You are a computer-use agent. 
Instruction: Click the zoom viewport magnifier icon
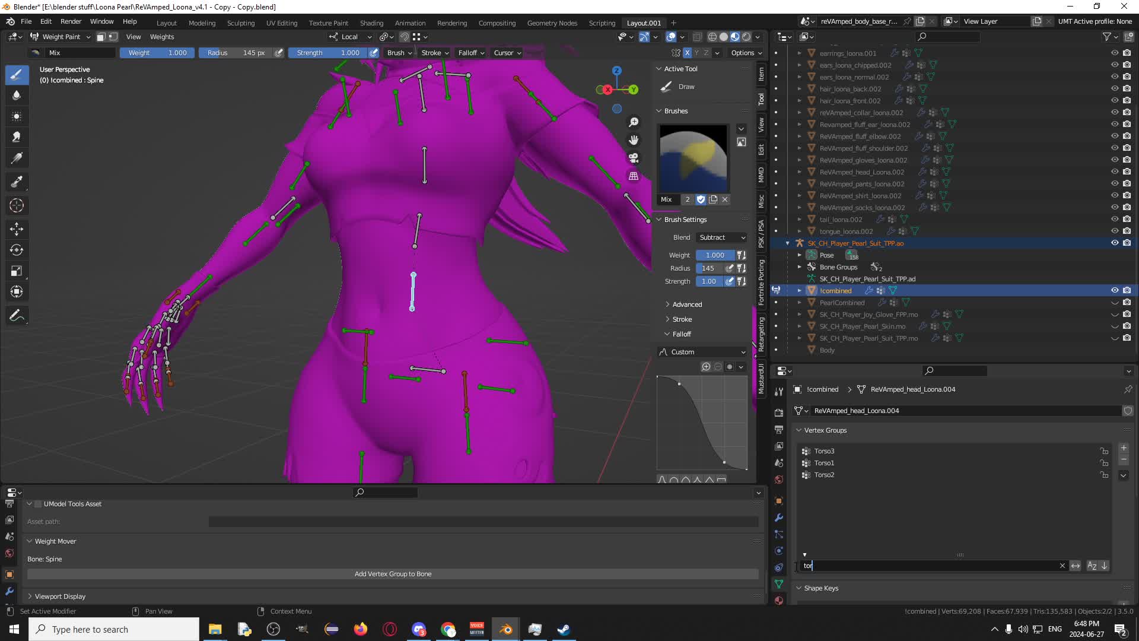[x=634, y=122]
